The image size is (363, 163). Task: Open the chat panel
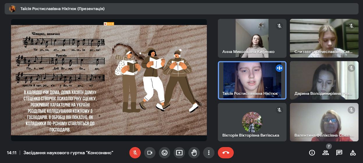pos(339,153)
